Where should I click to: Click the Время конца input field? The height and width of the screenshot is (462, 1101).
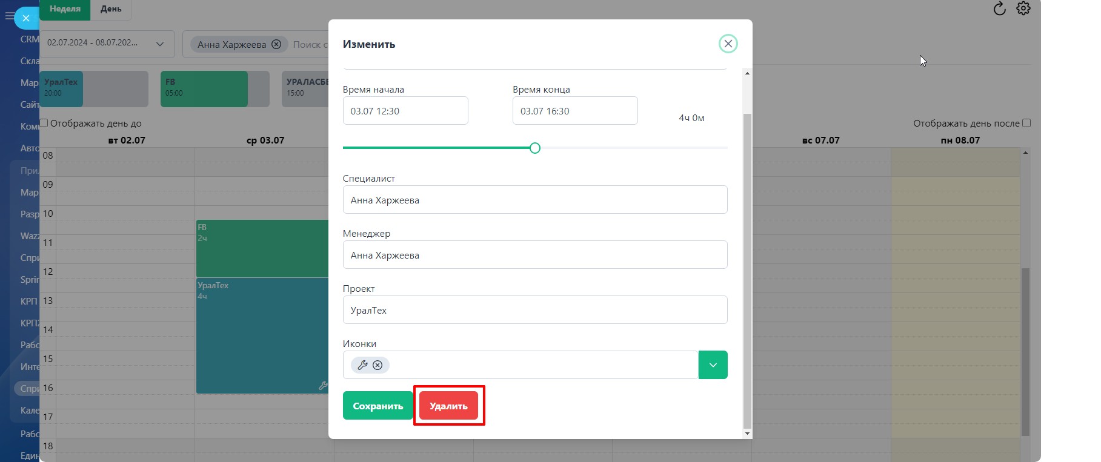pos(574,111)
